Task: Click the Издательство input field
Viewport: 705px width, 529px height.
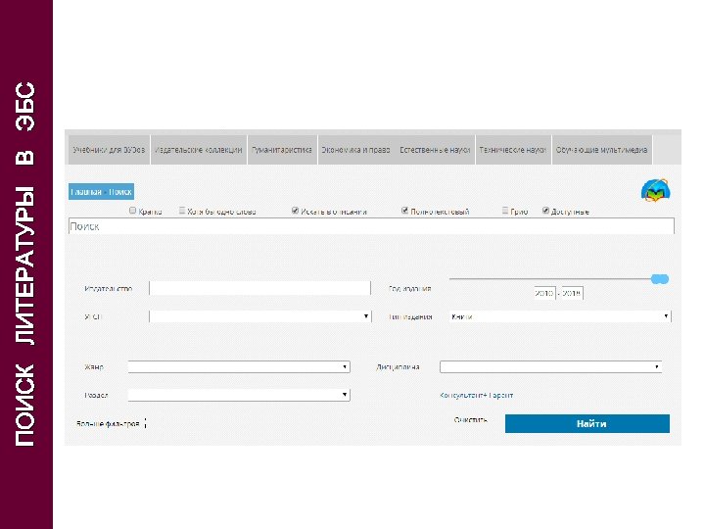Action: click(x=259, y=288)
